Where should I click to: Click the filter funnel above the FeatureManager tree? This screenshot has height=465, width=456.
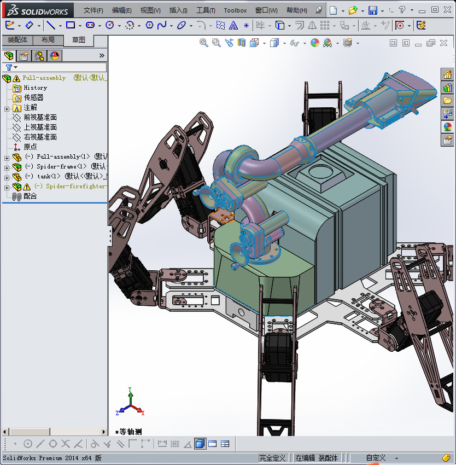click(x=9, y=67)
